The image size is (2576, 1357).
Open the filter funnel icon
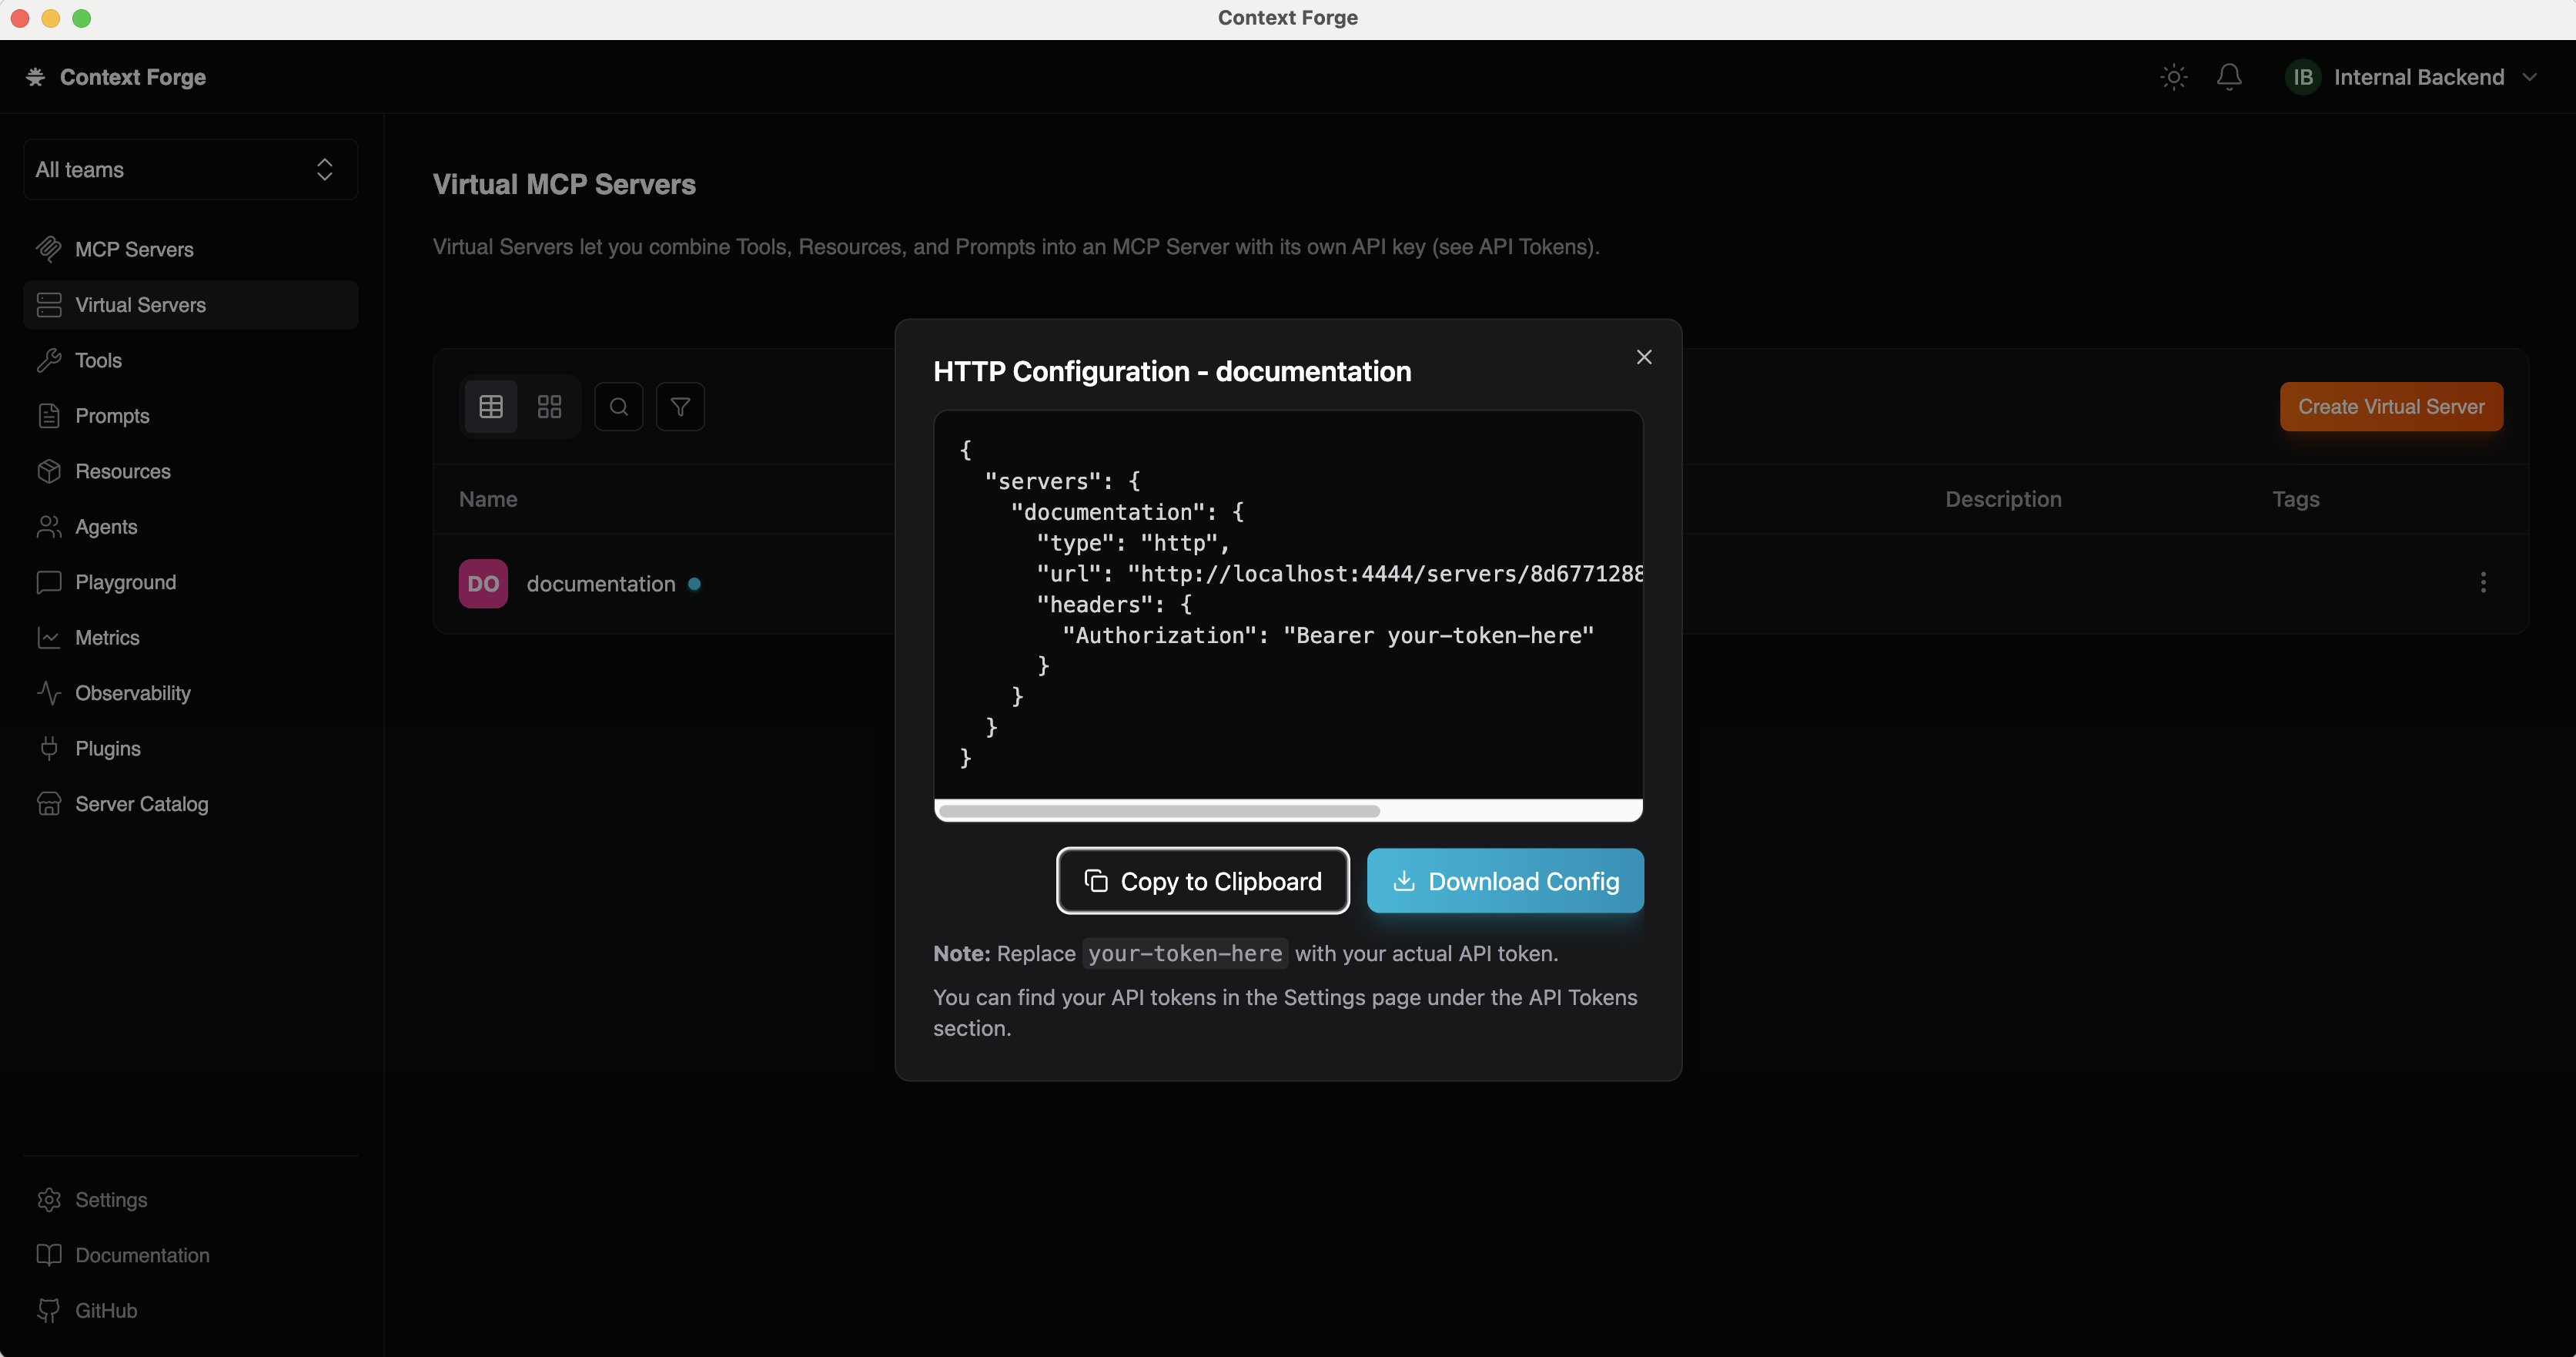pos(680,407)
